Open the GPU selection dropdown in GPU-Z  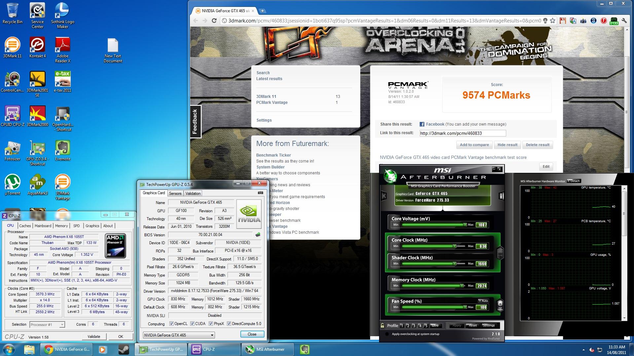point(179,335)
